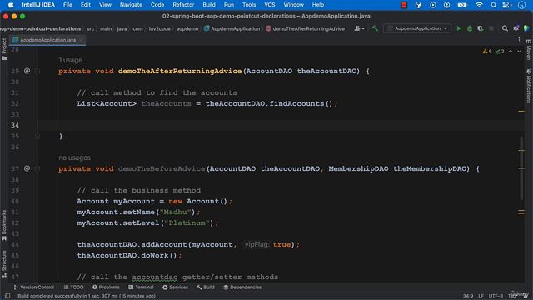Open the File menu
533x300 pixels.
[67, 5]
